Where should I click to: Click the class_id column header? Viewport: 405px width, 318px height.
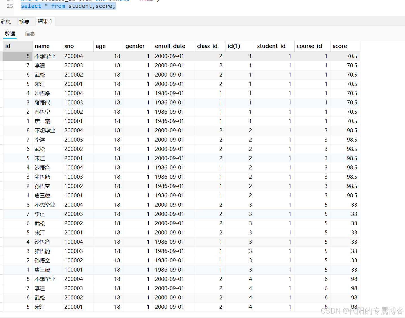pos(210,46)
